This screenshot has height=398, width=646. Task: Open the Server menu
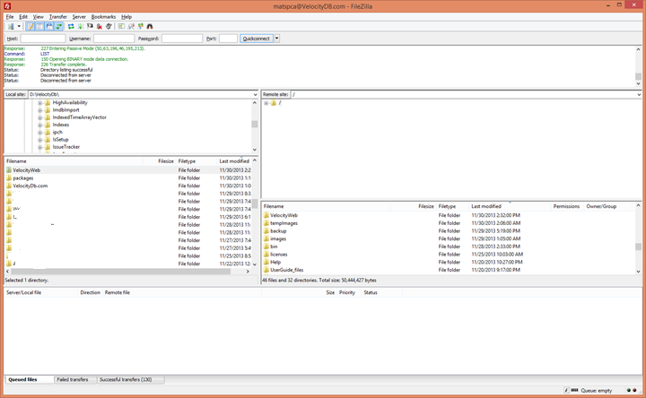tap(79, 17)
